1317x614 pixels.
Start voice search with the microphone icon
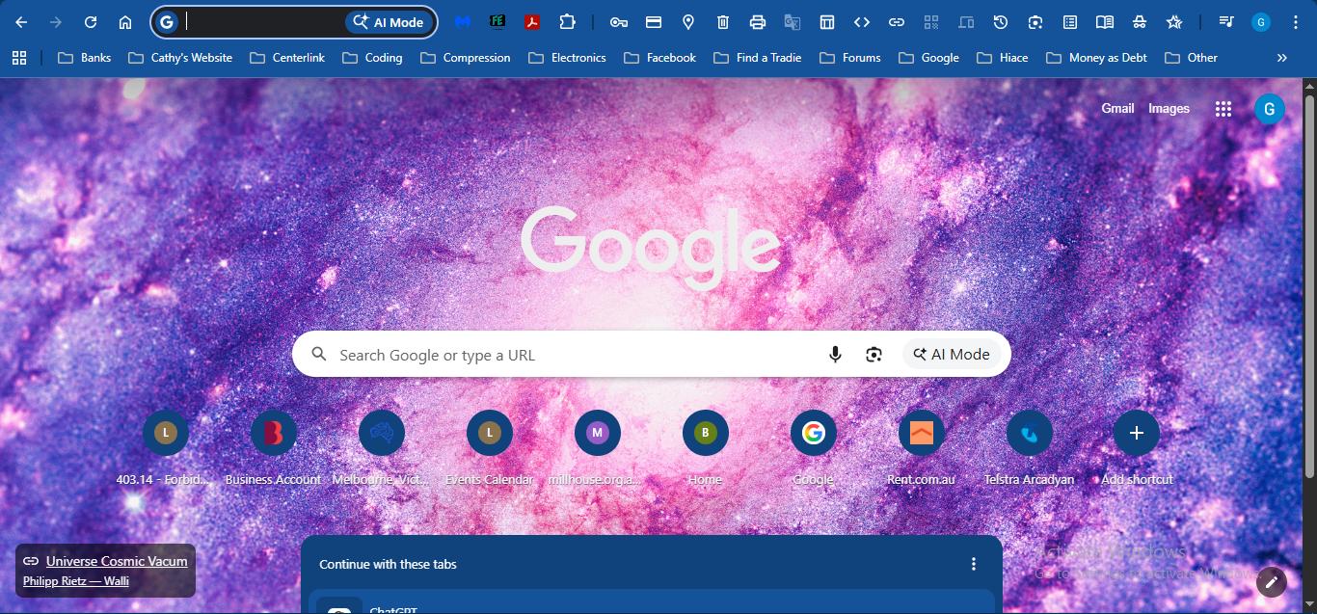[836, 355]
